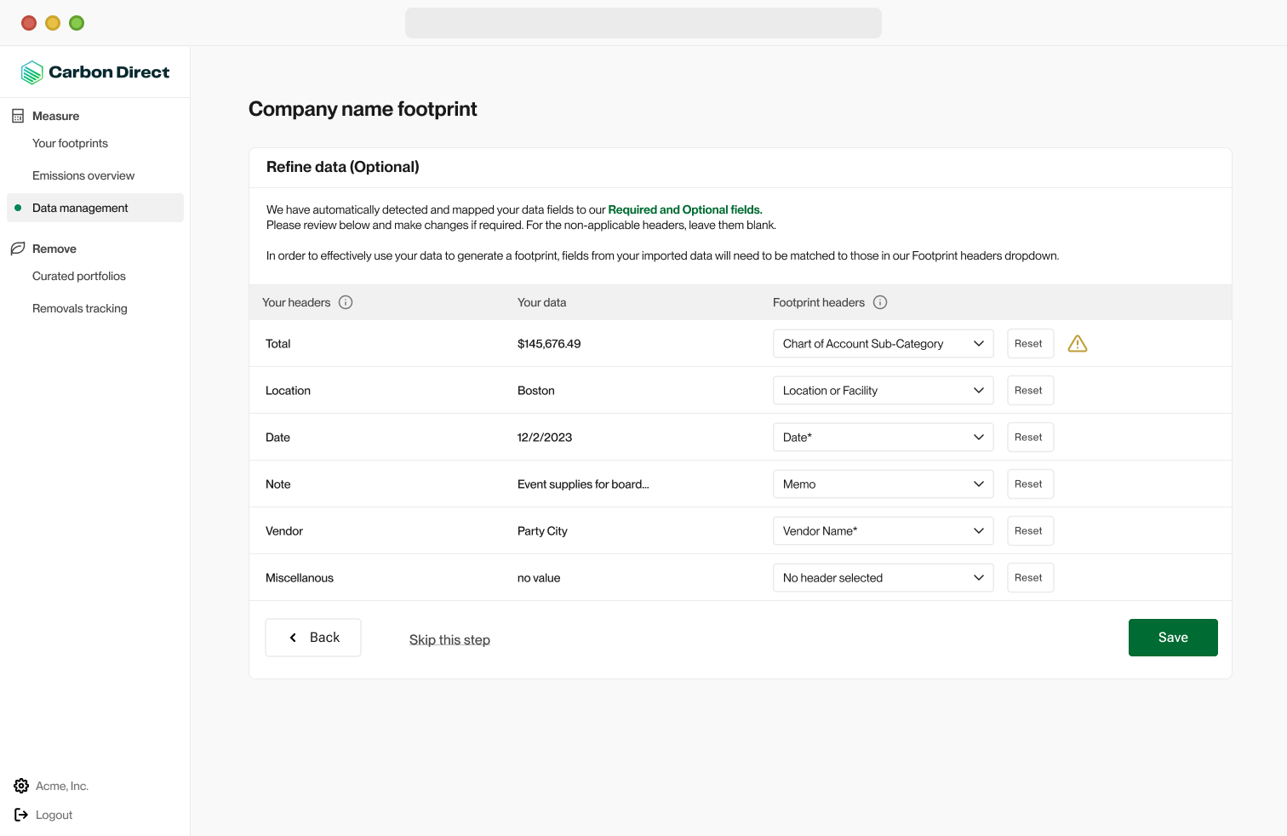Click the no value data cell
This screenshot has width=1287, height=836.
point(539,578)
